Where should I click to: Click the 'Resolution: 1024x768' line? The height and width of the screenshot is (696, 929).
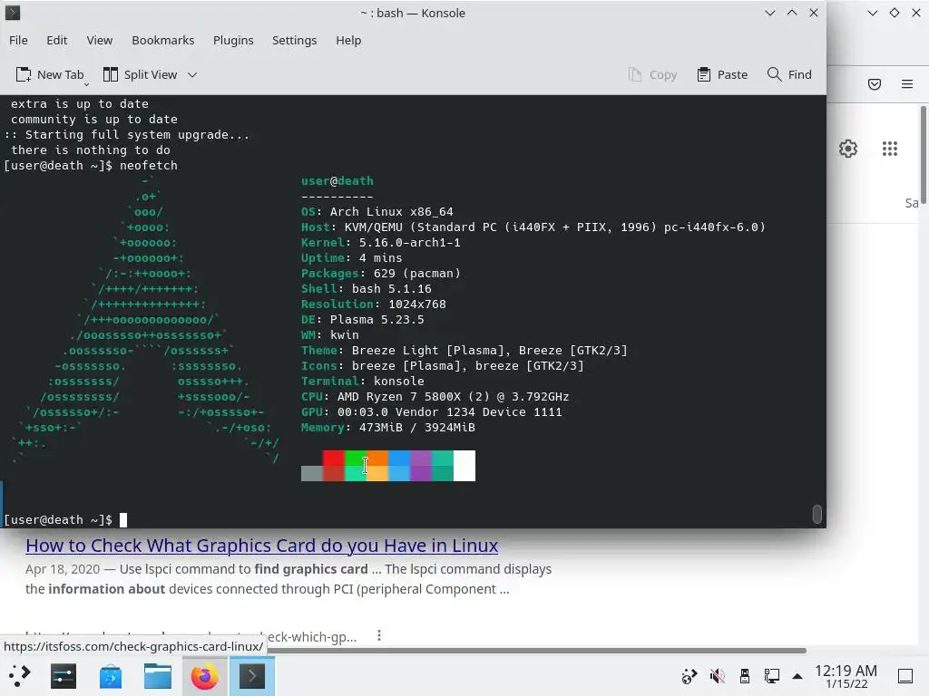[x=373, y=304]
